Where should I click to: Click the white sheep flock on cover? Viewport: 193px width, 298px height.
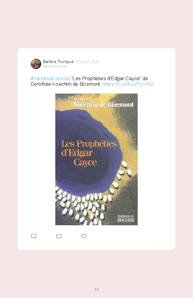click(89, 202)
